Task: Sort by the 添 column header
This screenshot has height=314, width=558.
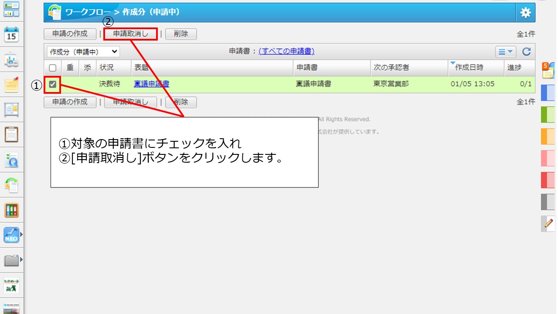Action: tap(88, 68)
